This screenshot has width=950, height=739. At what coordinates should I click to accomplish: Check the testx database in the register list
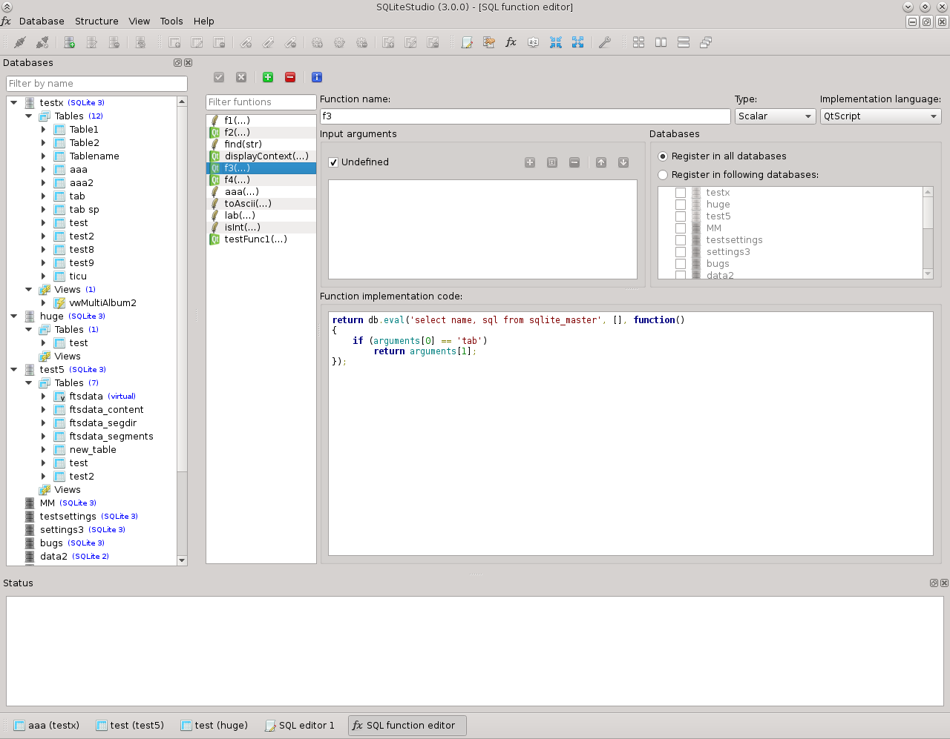click(x=681, y=192)
